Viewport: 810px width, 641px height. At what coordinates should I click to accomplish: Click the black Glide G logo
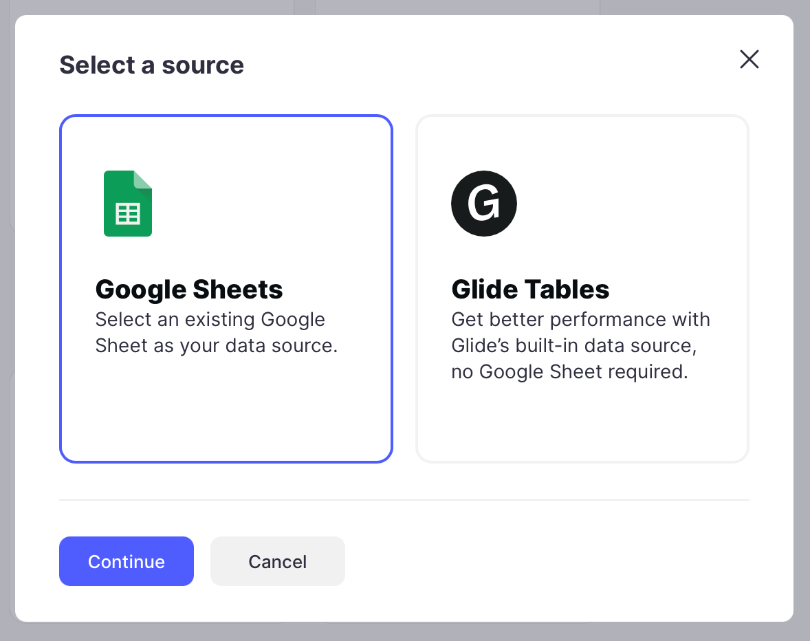pos(483,204)
